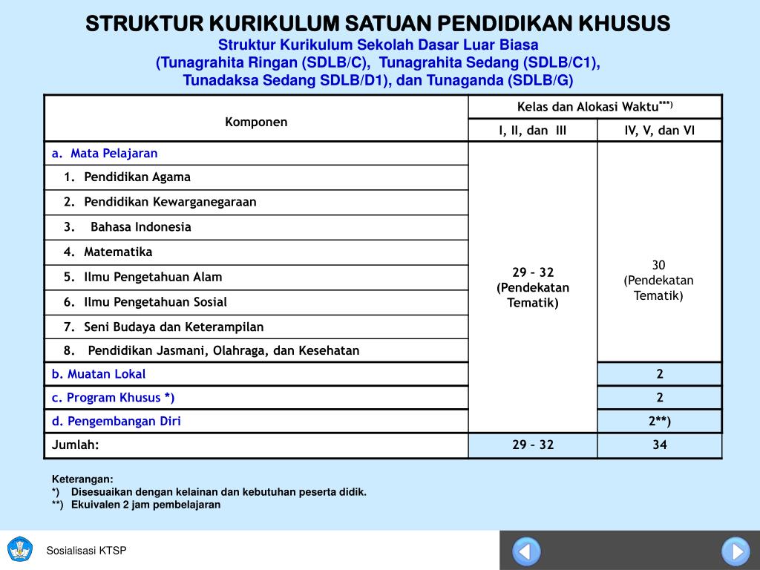Click the Jumlah total '29 – 32'
This screenshot has width=760, height=570.
pyautogui.click(x=533, y=445)
